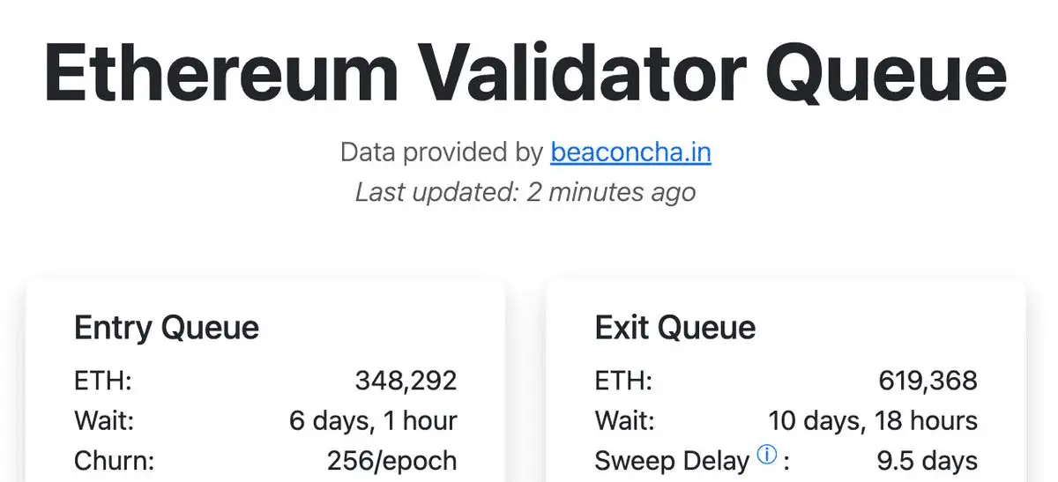Screen dimensions: 1058x482
Task: Click the Sweep Delay label
Action: click(672, 460)
